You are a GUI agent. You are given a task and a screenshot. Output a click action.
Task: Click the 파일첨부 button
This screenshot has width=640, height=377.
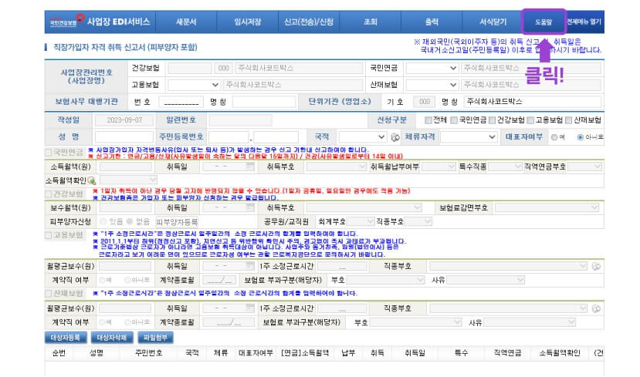click(157, 337)
